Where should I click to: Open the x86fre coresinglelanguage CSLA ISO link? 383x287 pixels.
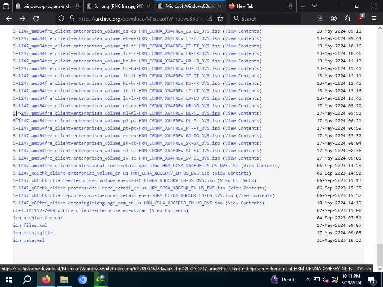(118, 203)
